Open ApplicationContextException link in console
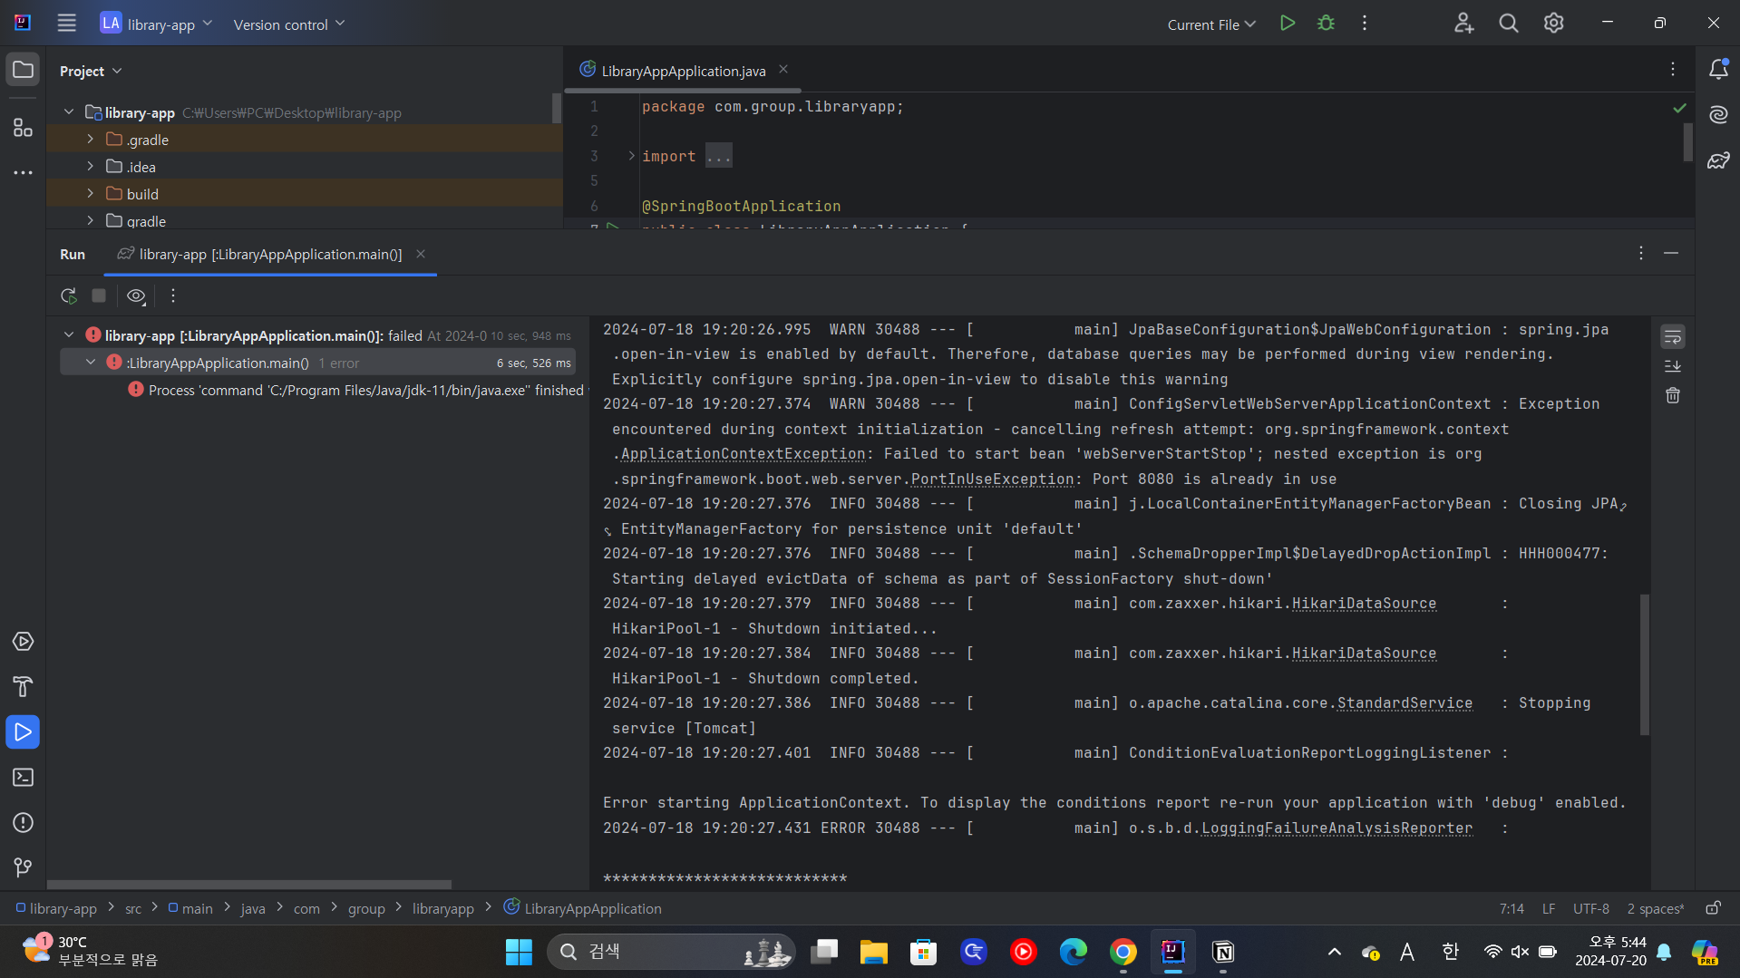Viewport: 1740px width, 978px height. (x=743, y=453)
